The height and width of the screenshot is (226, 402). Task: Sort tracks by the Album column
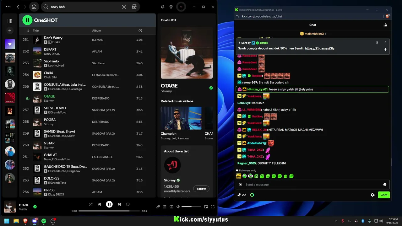click(96, 30)
